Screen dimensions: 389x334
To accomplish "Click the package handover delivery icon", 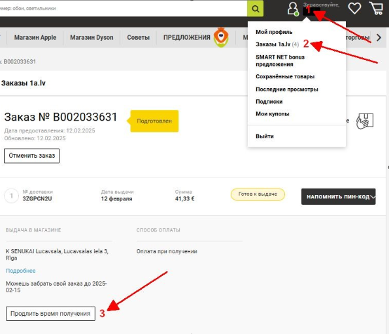I will click(x=365, y=121).
